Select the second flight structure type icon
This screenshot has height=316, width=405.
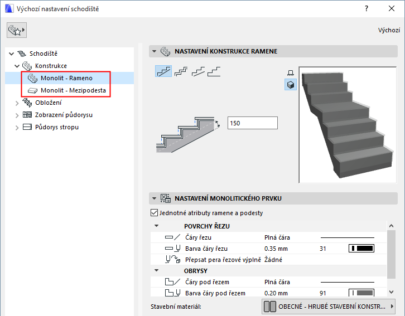click(x=181, y=71)
